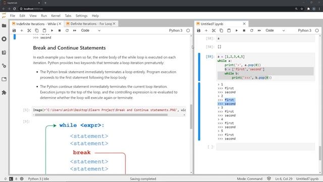
Task: Open Running Terminals and Kernels sidebar icon
Action: tap(4, 39)
